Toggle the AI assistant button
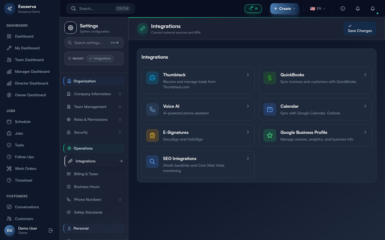The width and height of the screenshot is (385, 240). tap(253, 9)
